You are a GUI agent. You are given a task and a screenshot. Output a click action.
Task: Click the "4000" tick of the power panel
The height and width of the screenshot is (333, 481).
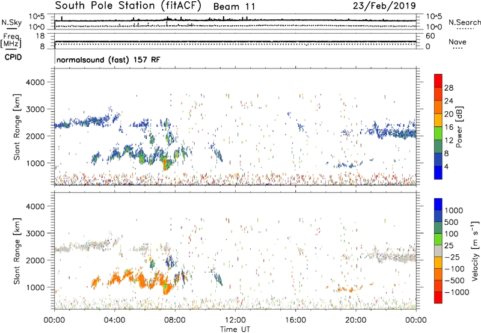(x=35, y=82)
